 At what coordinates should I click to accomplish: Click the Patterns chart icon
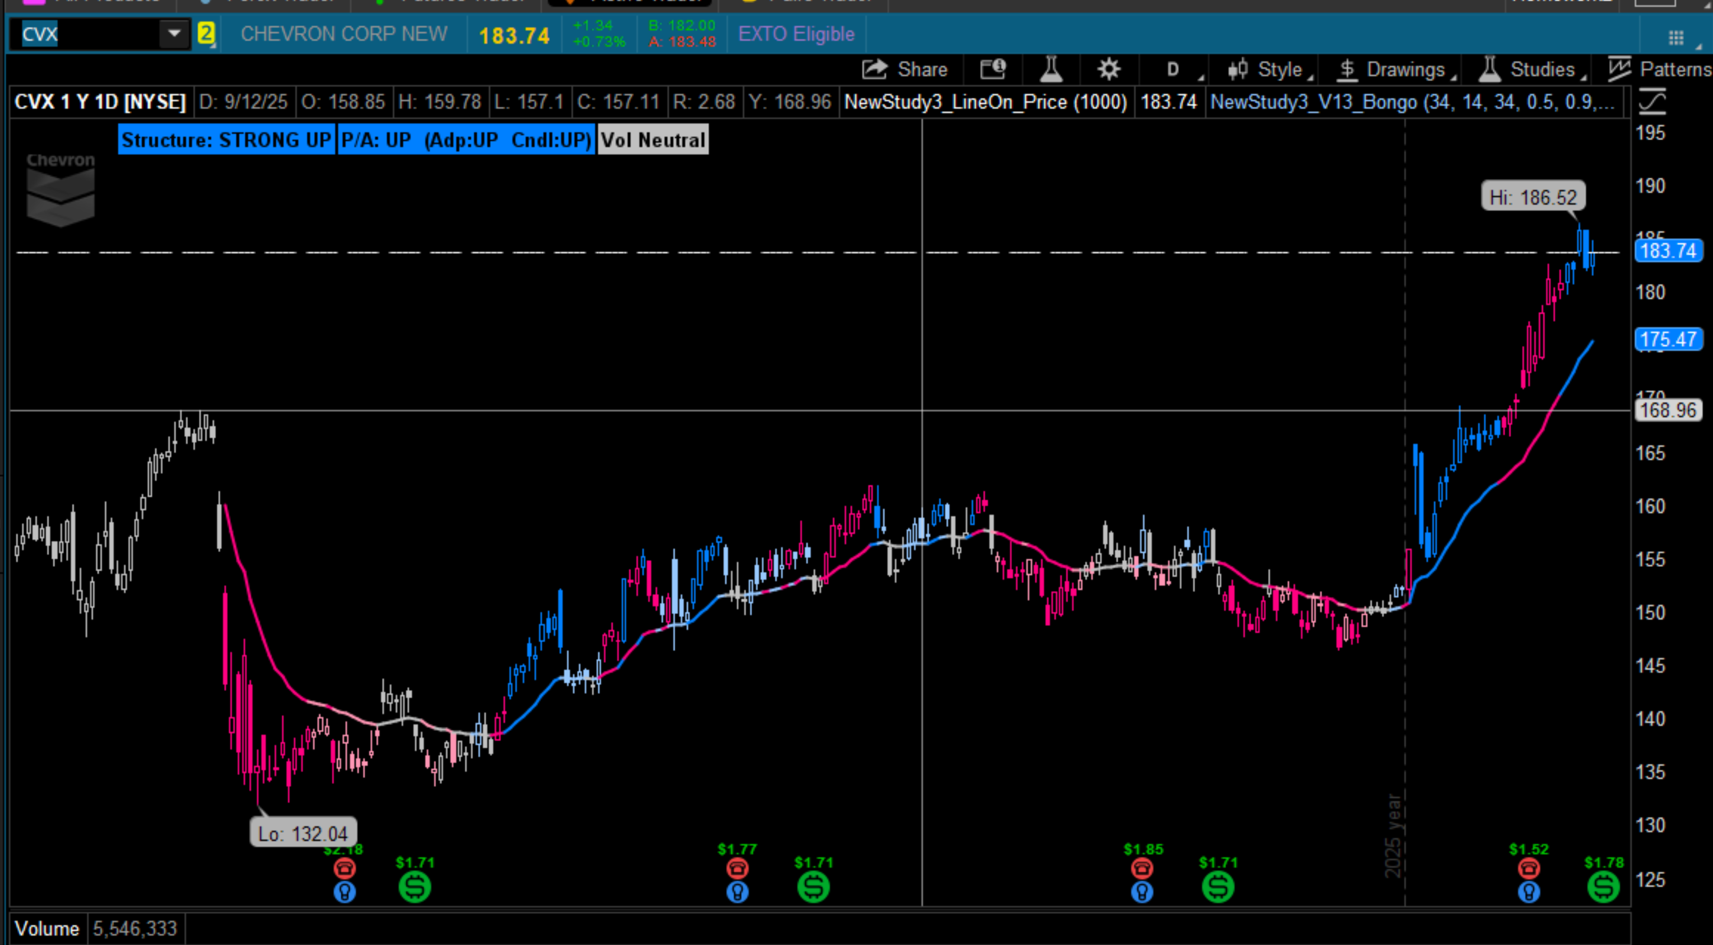(1620, 69)
